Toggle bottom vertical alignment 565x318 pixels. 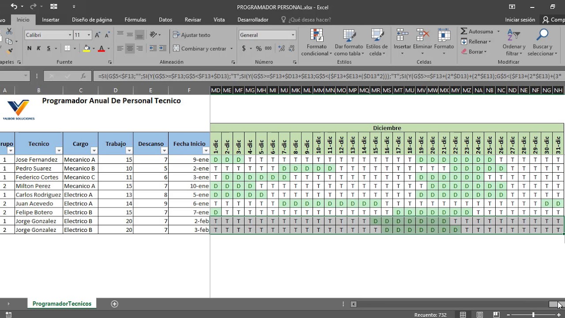139,34
